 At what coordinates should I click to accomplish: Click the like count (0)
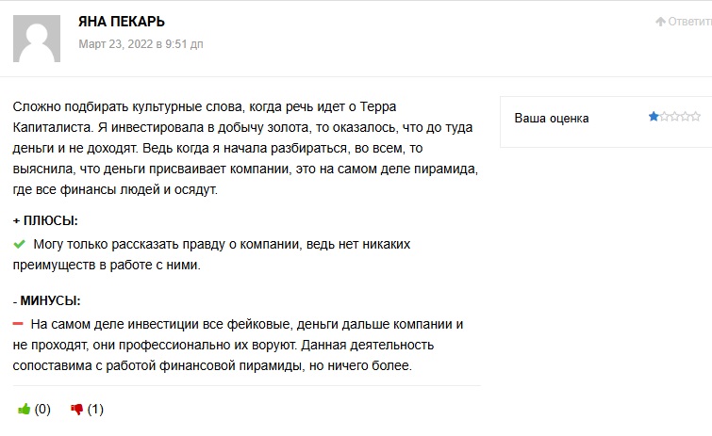(x=42, y=410)
